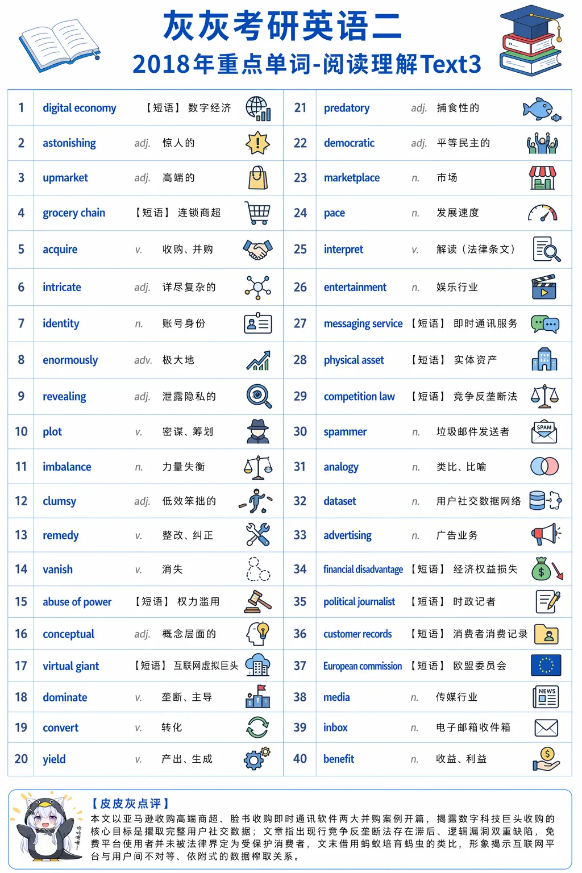Click the scales icon beside competition law
This screenshot has width=582, height=873.
tap(544, 396)
